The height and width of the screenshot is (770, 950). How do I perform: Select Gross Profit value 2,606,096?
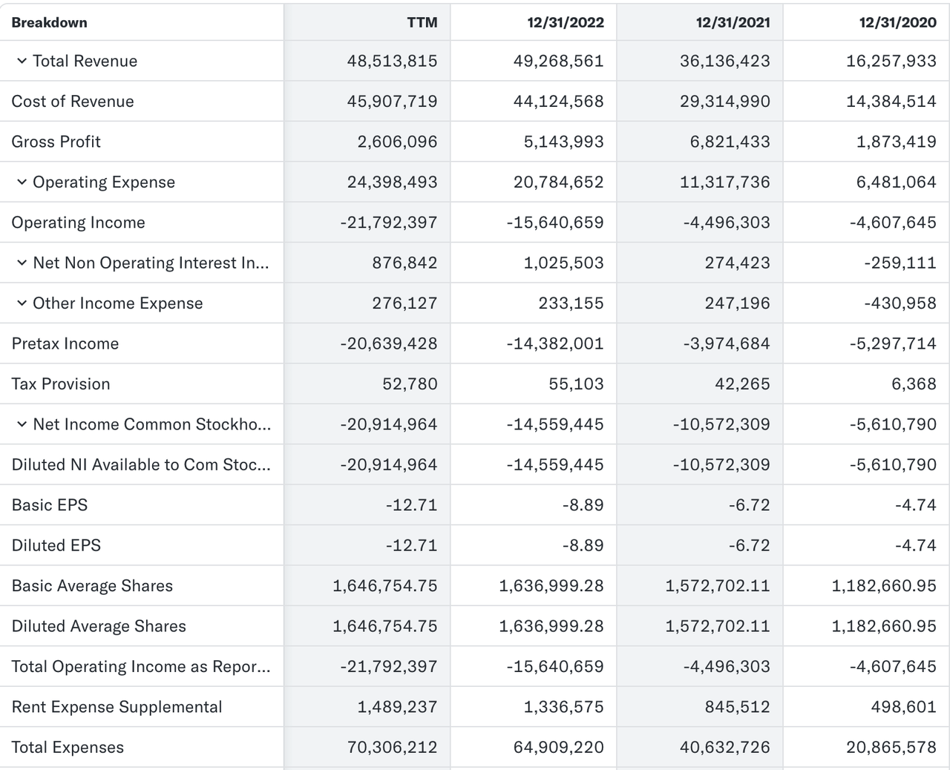(x=397, y=142)
